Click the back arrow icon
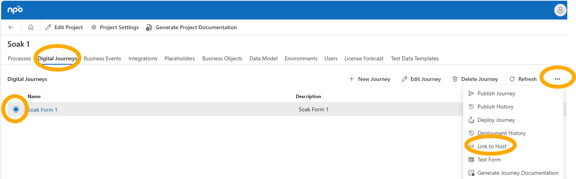 click(x=11, y=27)
